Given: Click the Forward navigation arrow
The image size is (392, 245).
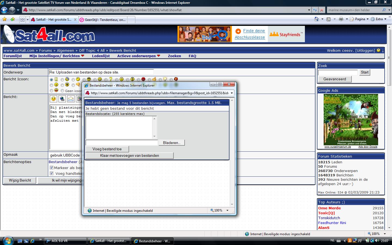Looking at the screenshot, I should pyautogui.click(x=12, y=10).
